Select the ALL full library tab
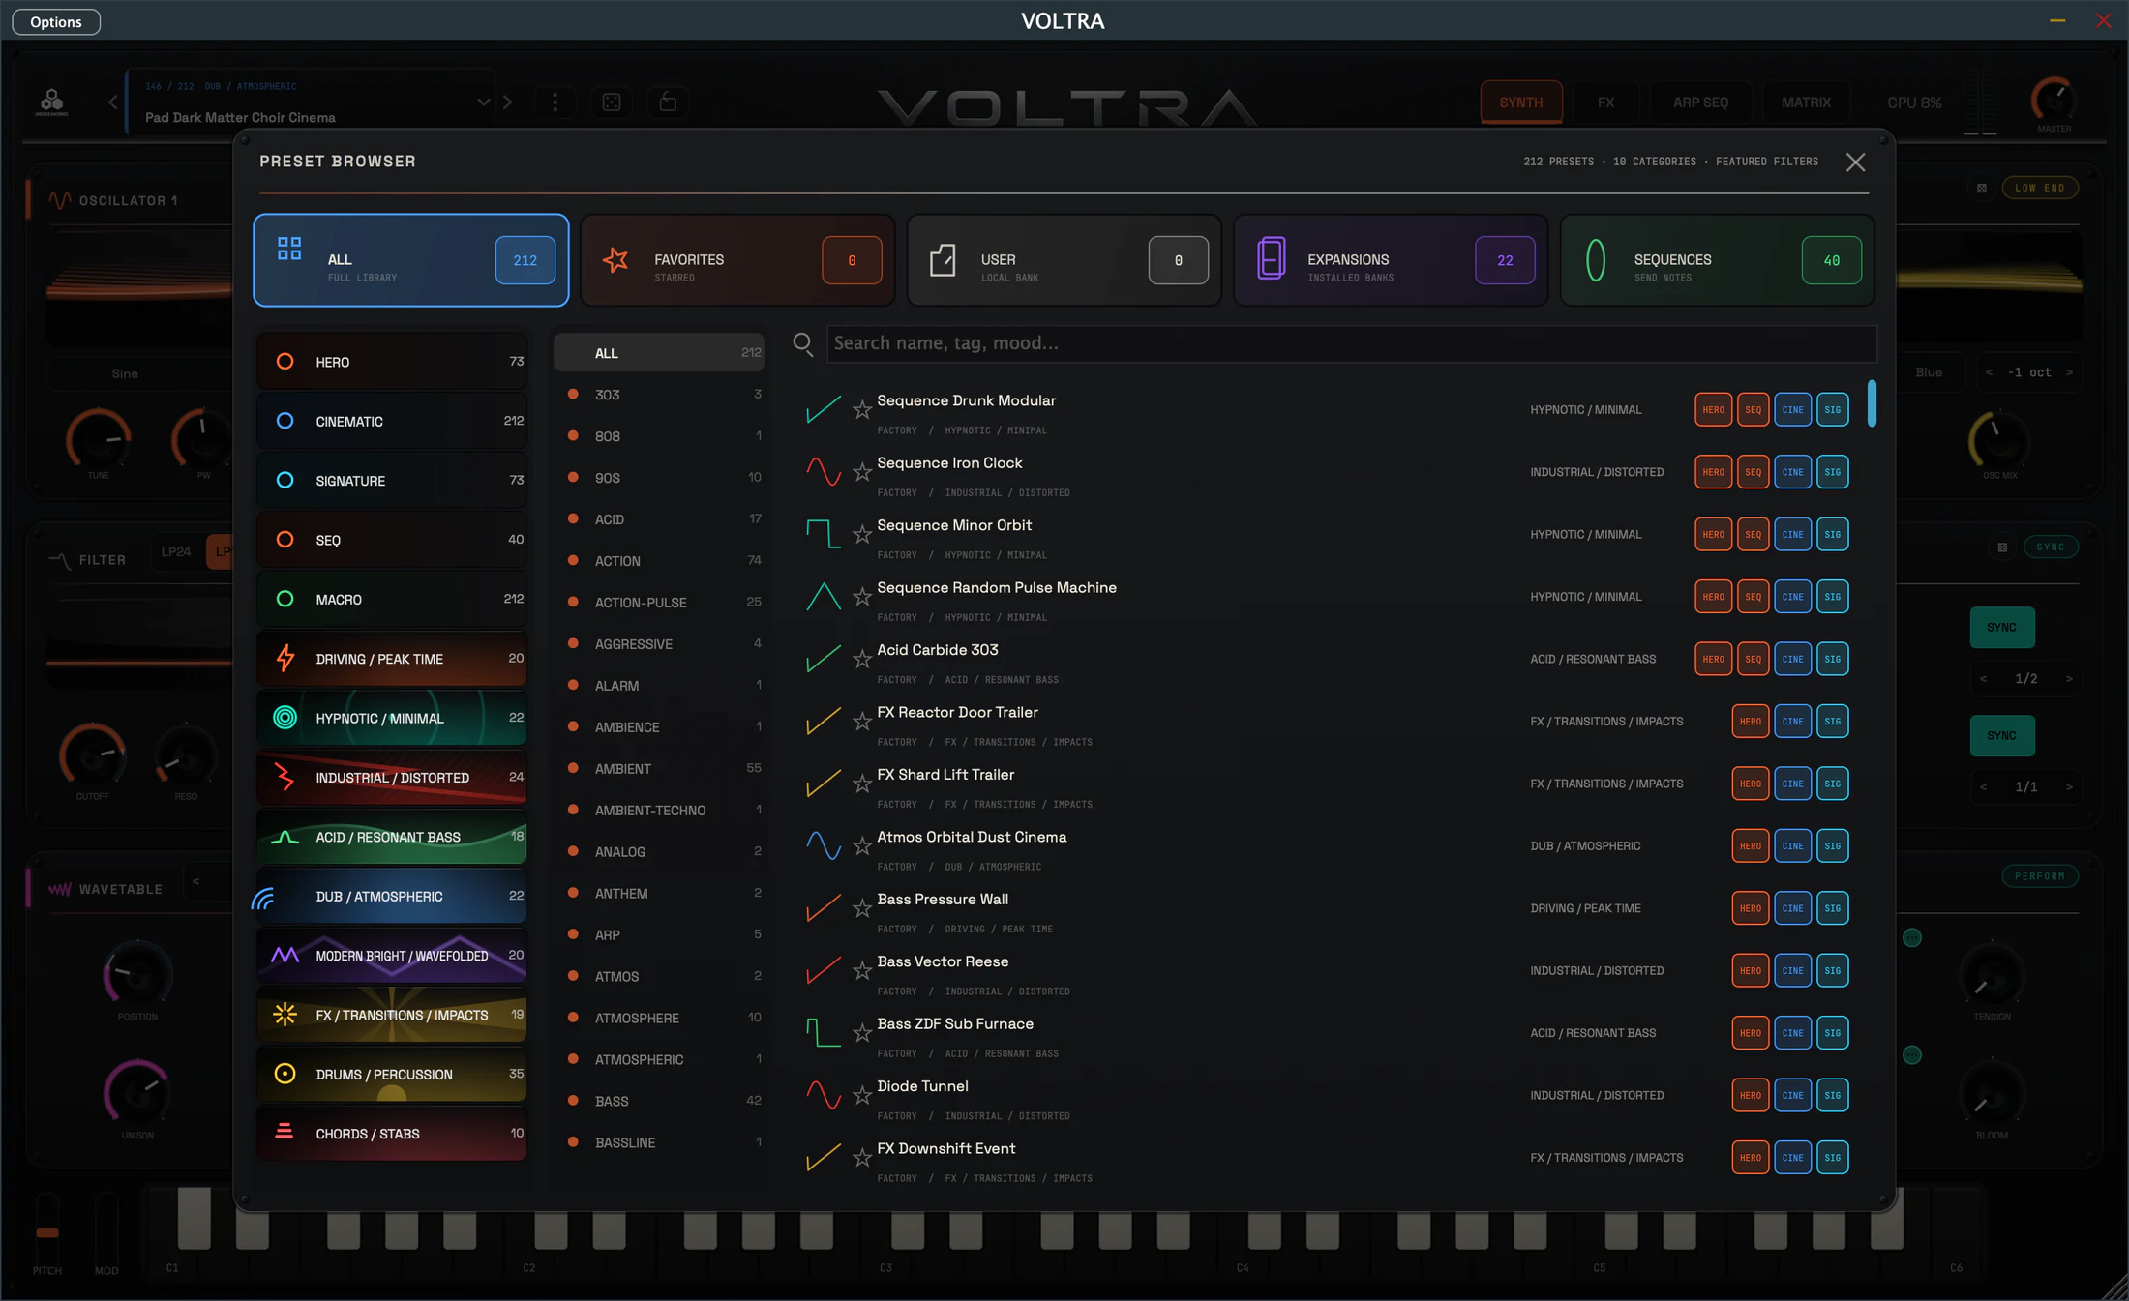Screen dimensions: 2129x1301 click(x=411, y=260)
